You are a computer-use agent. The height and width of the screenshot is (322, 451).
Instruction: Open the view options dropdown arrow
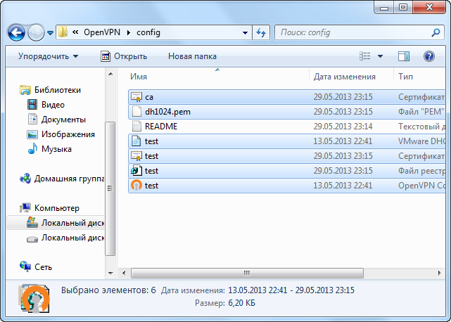tap(380, 56)
